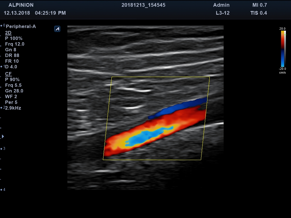Screen dimensions: 291x218
Task: Select the 2D mode heading
Action: click(x=8, y=33)
